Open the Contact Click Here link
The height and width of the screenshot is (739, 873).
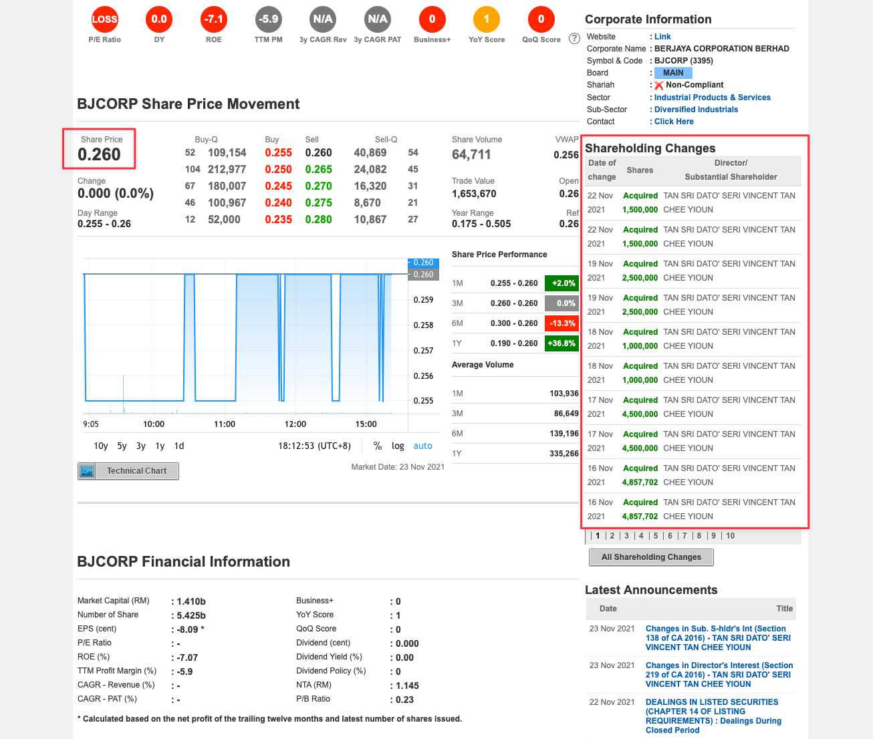674,122
